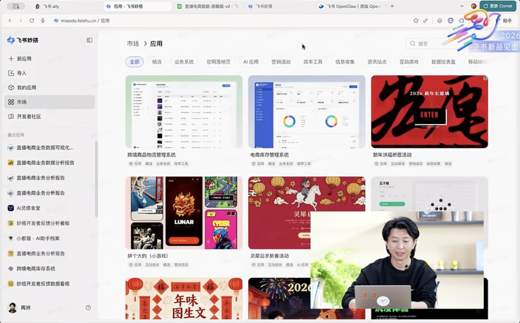Switch to the AI 应用 category filter
The image size is (520, 323).
[x=250, y=62]
